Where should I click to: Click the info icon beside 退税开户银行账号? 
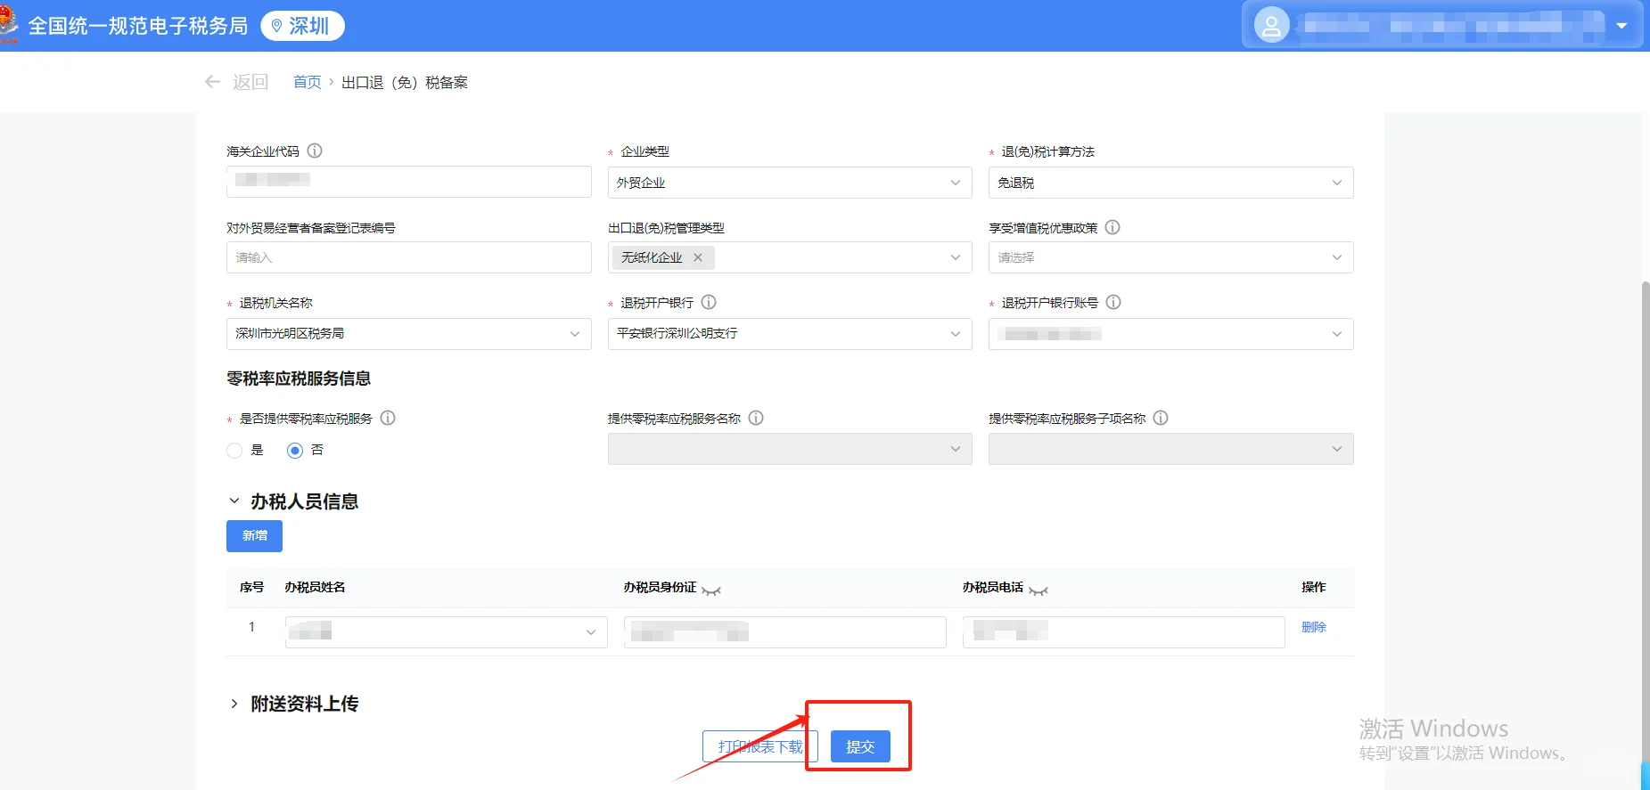point(1113,302)
